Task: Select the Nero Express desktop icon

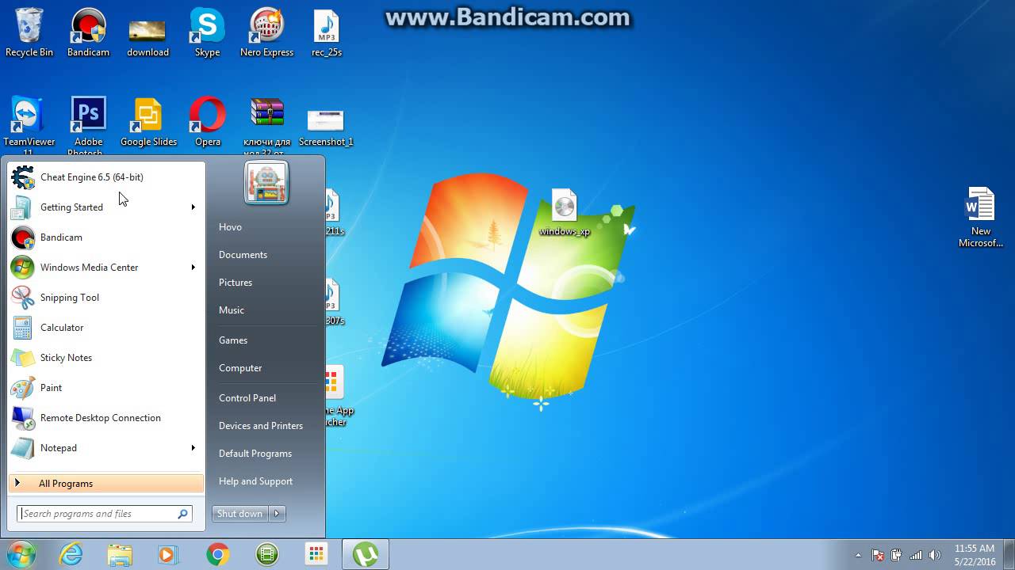Action: coord(267,33)
